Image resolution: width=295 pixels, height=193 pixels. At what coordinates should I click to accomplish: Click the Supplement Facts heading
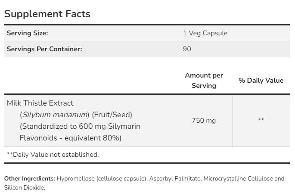tap(47, 14)
